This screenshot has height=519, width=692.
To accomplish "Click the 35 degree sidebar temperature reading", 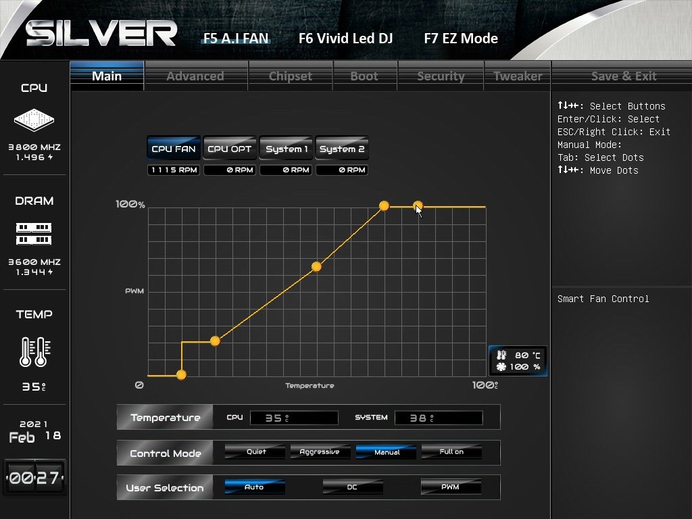I will (x=34, y=387).
